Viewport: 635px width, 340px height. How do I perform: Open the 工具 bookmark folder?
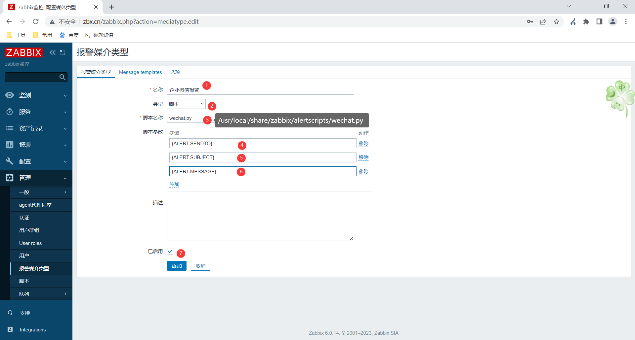[x=16, y=35]
